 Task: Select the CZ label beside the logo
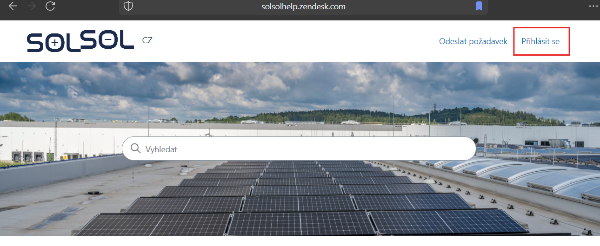pyautogui.click(x=147, y=40)
